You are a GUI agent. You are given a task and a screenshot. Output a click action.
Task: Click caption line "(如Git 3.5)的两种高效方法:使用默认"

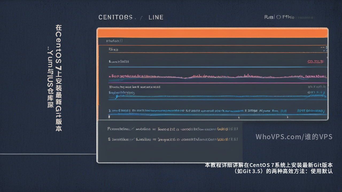pyautogui.click(x=283, y=171)
